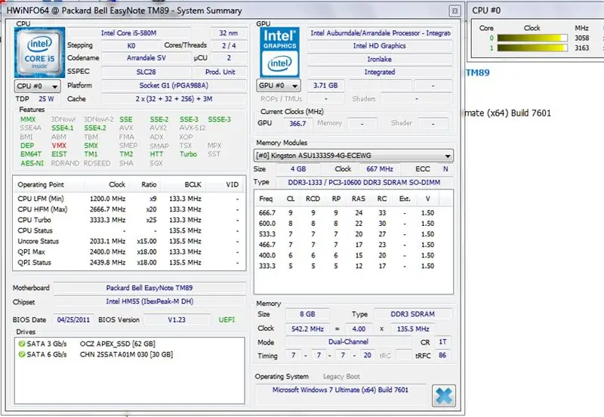Click the SLC28 SSPEC value

tap(146, 72)
